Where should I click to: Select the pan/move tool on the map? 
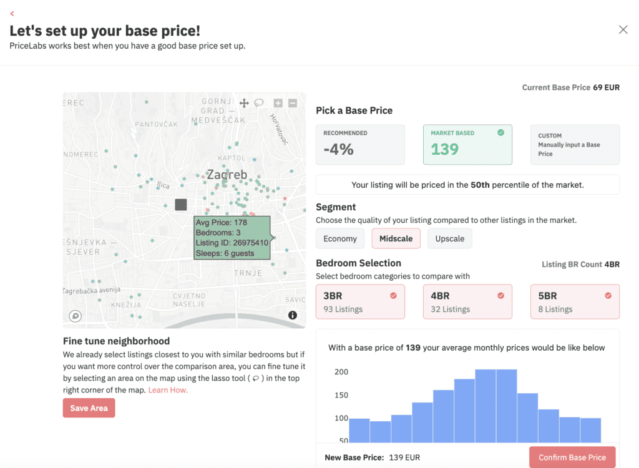(244, 103)
